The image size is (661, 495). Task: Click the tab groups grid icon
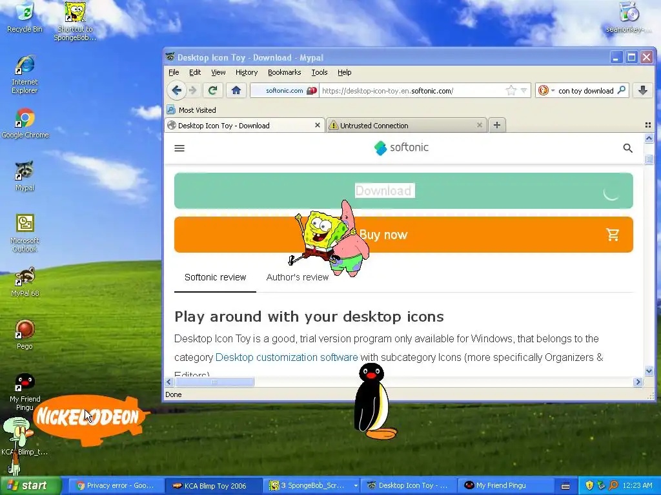click(648, 125)
